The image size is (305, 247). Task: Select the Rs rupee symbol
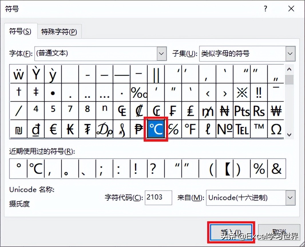click(x=259, y=110)
